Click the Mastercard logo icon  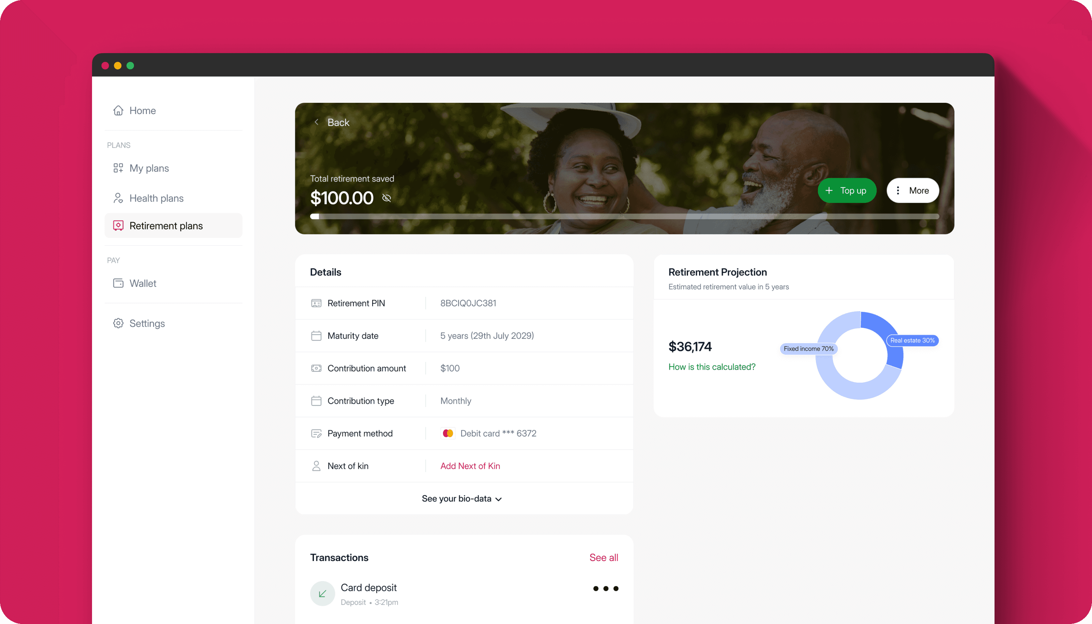pyautogui.click(x=448, y=433)
